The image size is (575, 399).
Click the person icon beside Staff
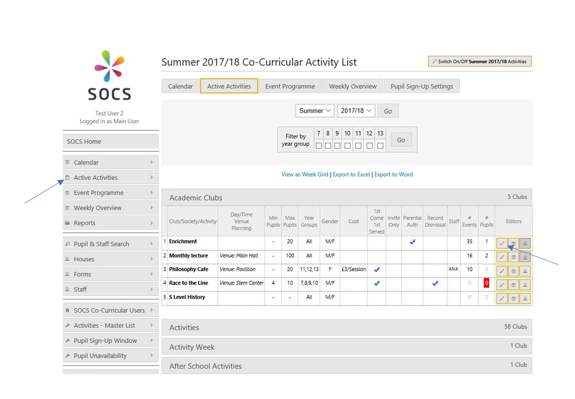tap(67, 289)
